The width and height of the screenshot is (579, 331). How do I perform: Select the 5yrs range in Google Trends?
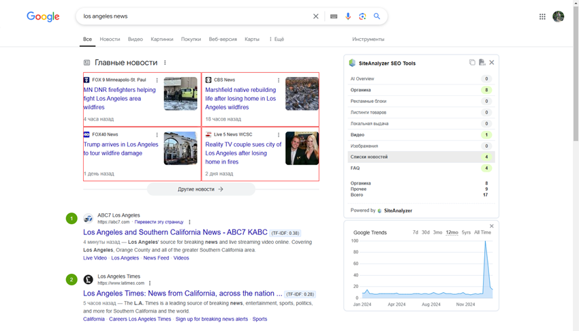466,232
